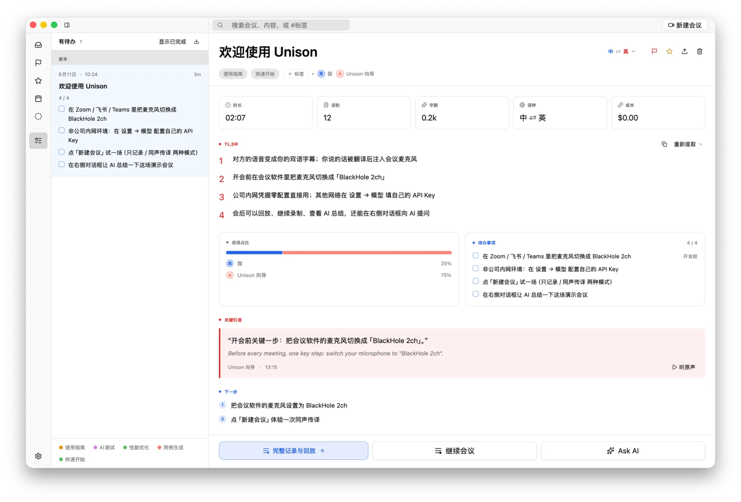Click blue segment of 说话占比 bar

pos(254,252)
